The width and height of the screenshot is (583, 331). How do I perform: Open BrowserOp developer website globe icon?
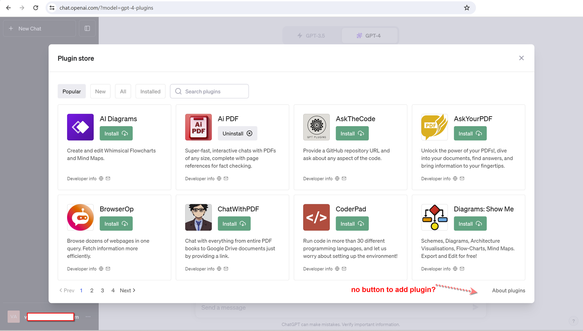(x=101, y=269)
